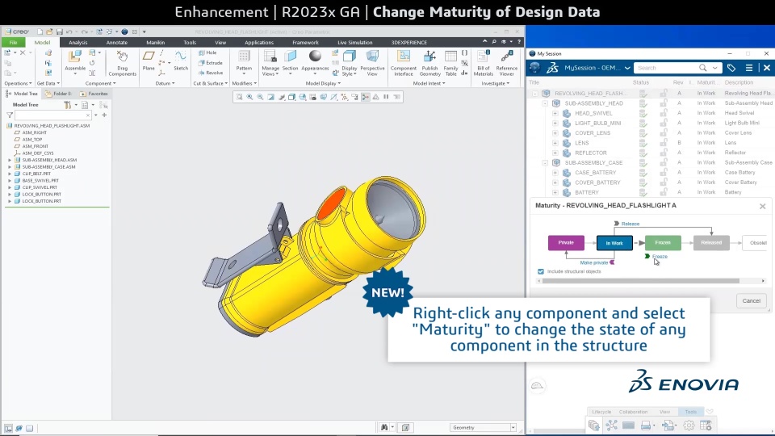
Task: Expand the REFLECTOR row in My Session
Action: 555,153
